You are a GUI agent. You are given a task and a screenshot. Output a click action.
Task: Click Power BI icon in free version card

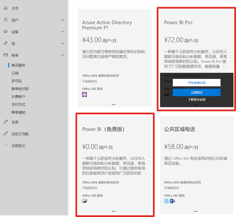85,201
